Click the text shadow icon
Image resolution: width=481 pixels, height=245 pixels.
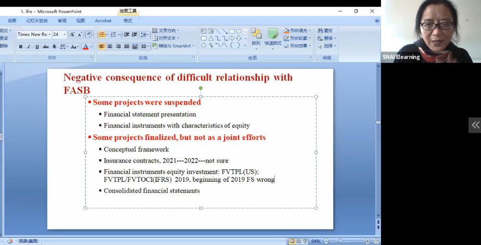coord(54,47)
